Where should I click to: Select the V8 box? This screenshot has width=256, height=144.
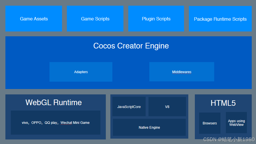click(x=167, y=107)
